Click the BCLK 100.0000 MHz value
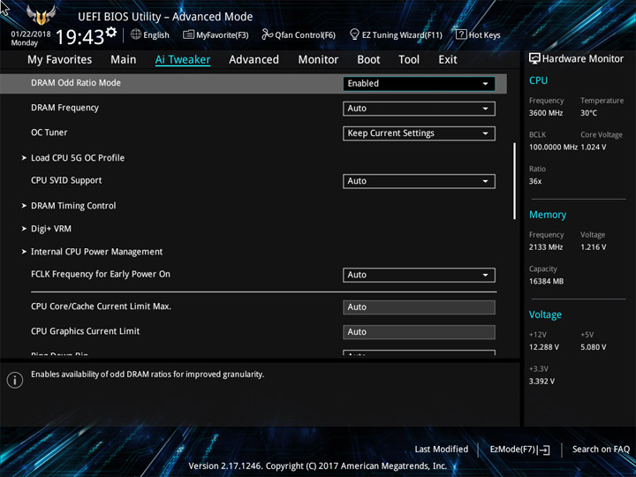Image resolution: width=636 pixels, height=477 pixels. [553, 148]
